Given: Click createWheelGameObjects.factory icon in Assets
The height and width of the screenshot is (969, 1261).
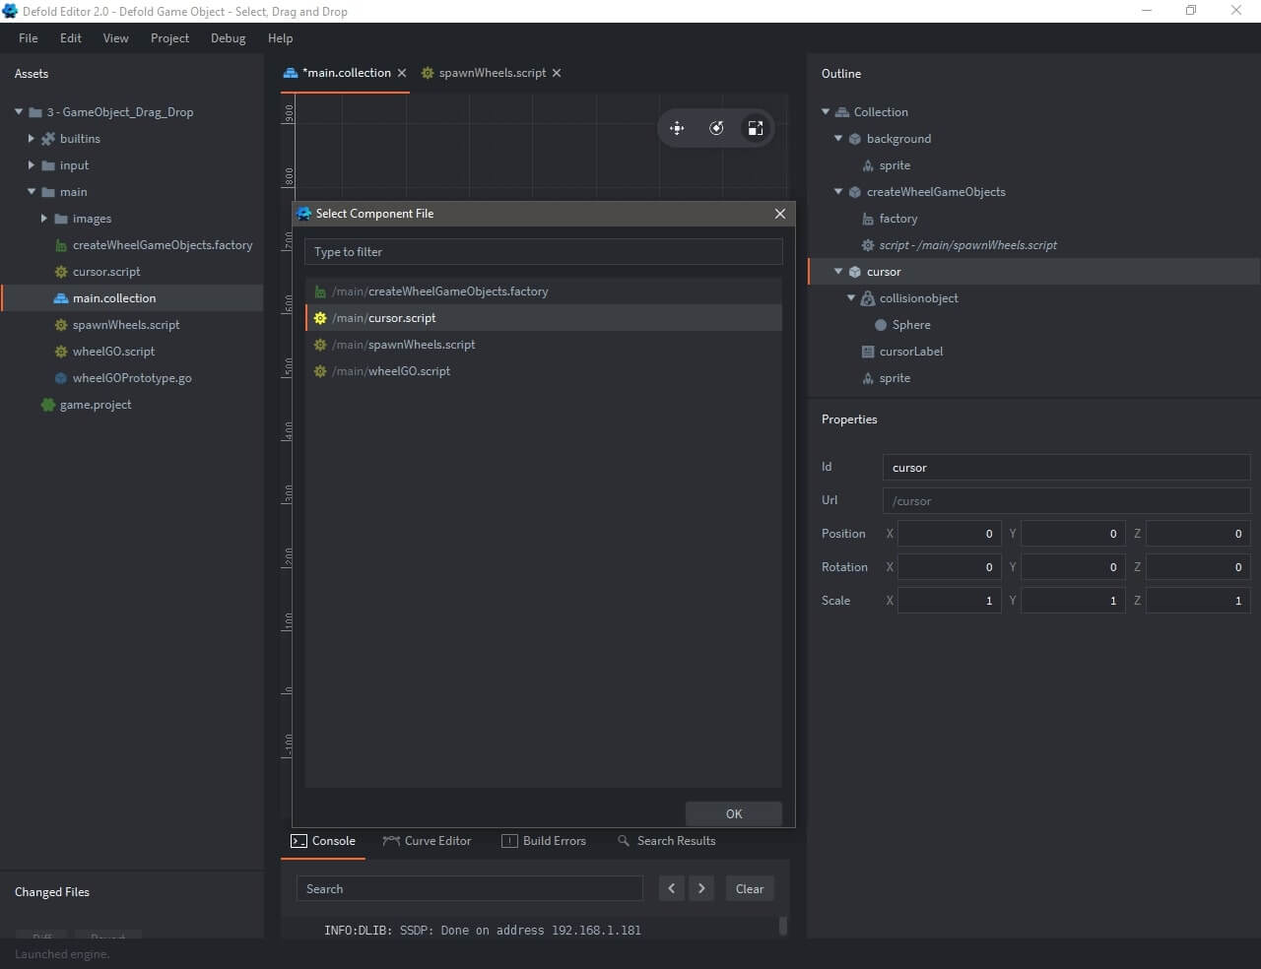Looking at the screenshot, I should 61,245.
